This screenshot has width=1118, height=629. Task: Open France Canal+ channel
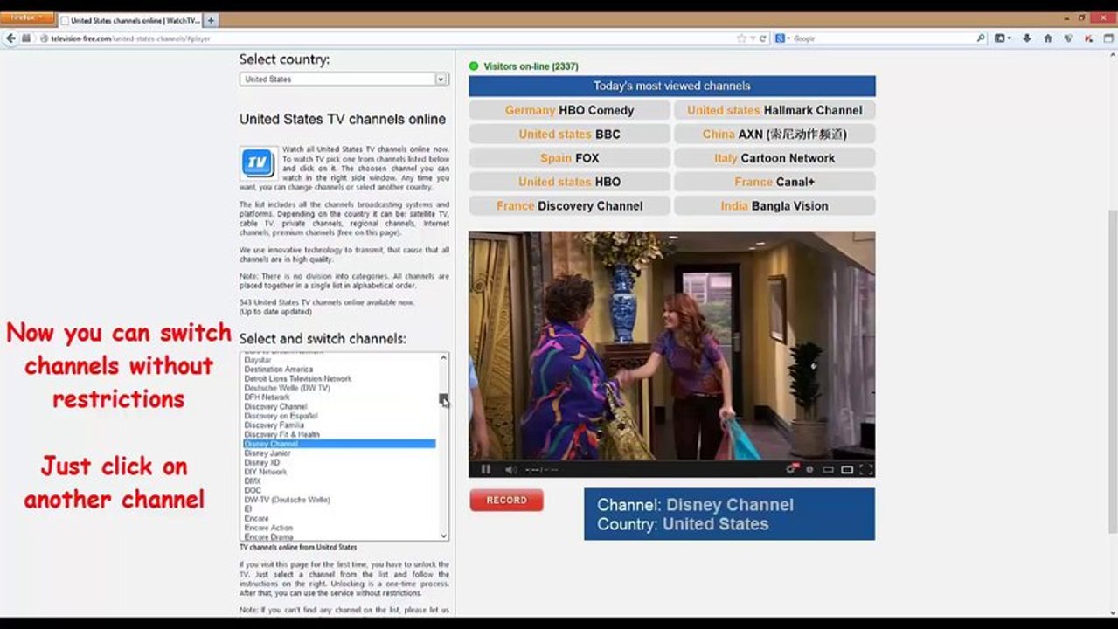coord(774,182)
